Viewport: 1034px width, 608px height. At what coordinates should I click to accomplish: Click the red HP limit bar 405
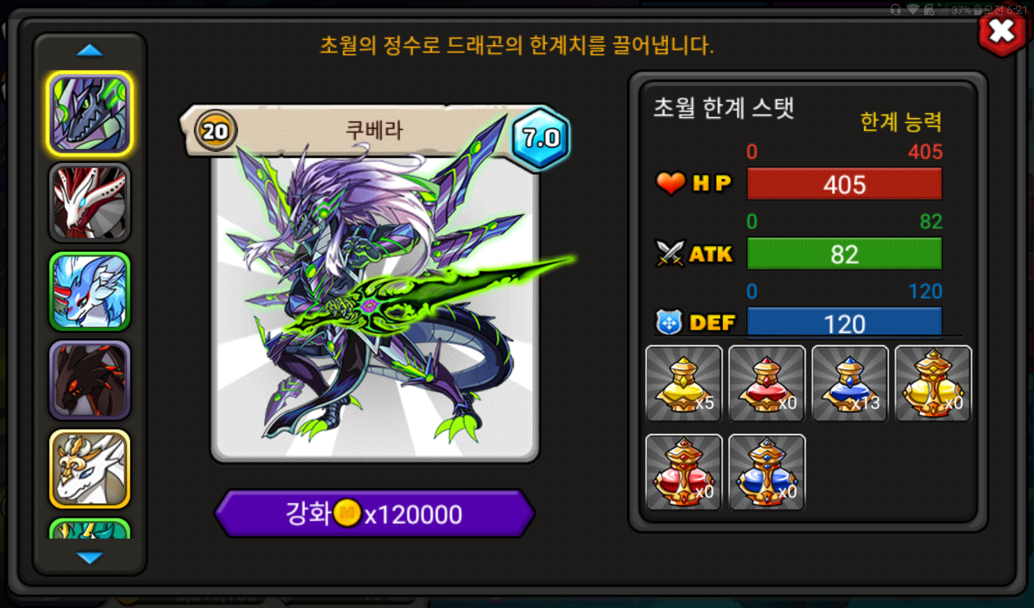click(844, 184)
